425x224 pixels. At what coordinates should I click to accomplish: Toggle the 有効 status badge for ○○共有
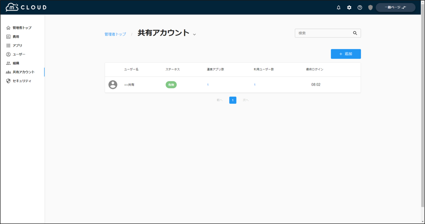point(171,84)
